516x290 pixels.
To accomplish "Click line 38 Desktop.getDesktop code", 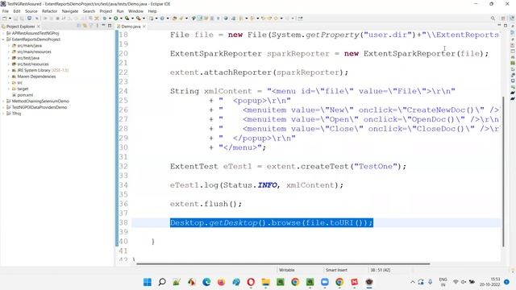I will point(272,222).
